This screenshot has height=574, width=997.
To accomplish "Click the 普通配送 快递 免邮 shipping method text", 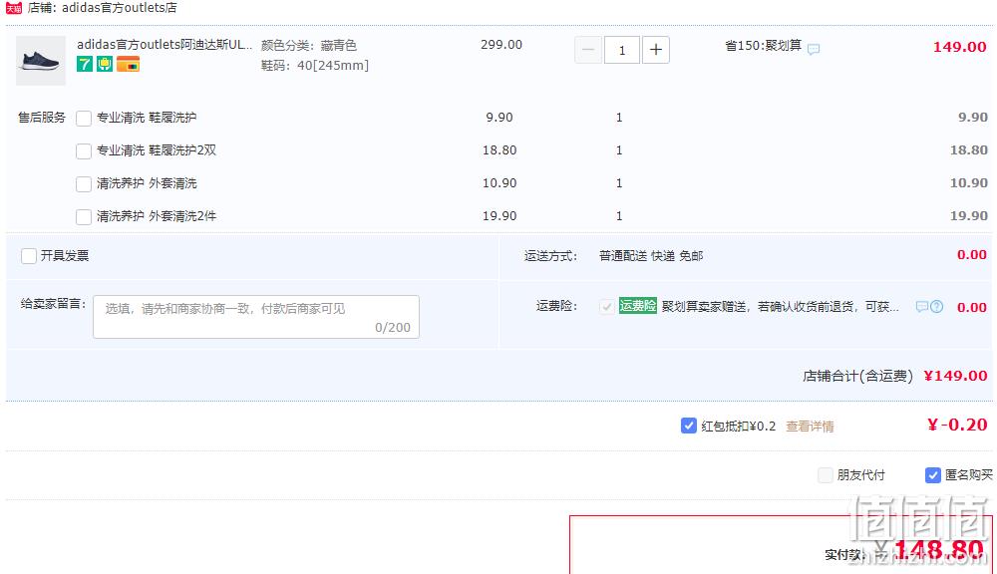I will [x=651, y=255].
